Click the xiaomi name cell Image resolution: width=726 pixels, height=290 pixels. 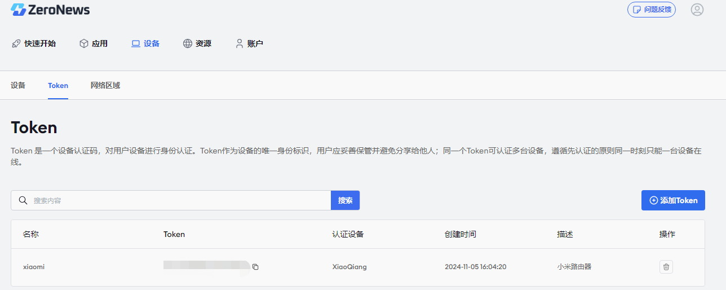(x=34, y=267)
